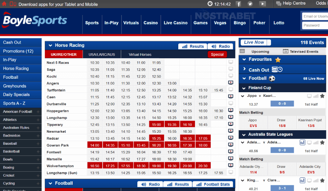This screenshot has width=328, height=191.
Task: Click the football ball icon in Football header
Action: pyautogui.click(x=272, y=78)
